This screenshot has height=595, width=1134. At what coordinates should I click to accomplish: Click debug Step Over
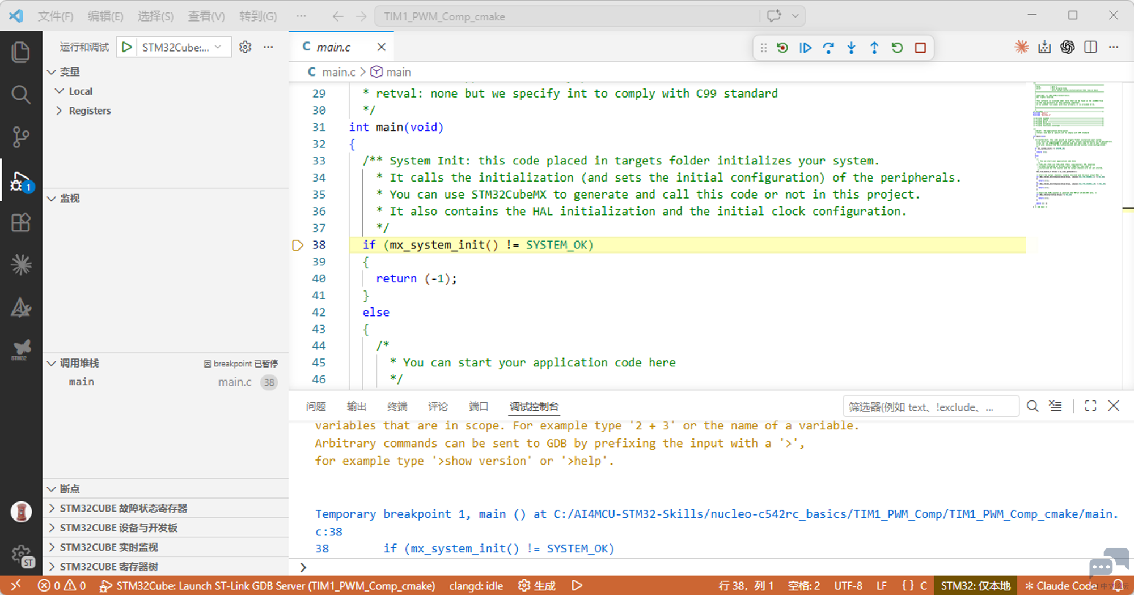point(828,48)
